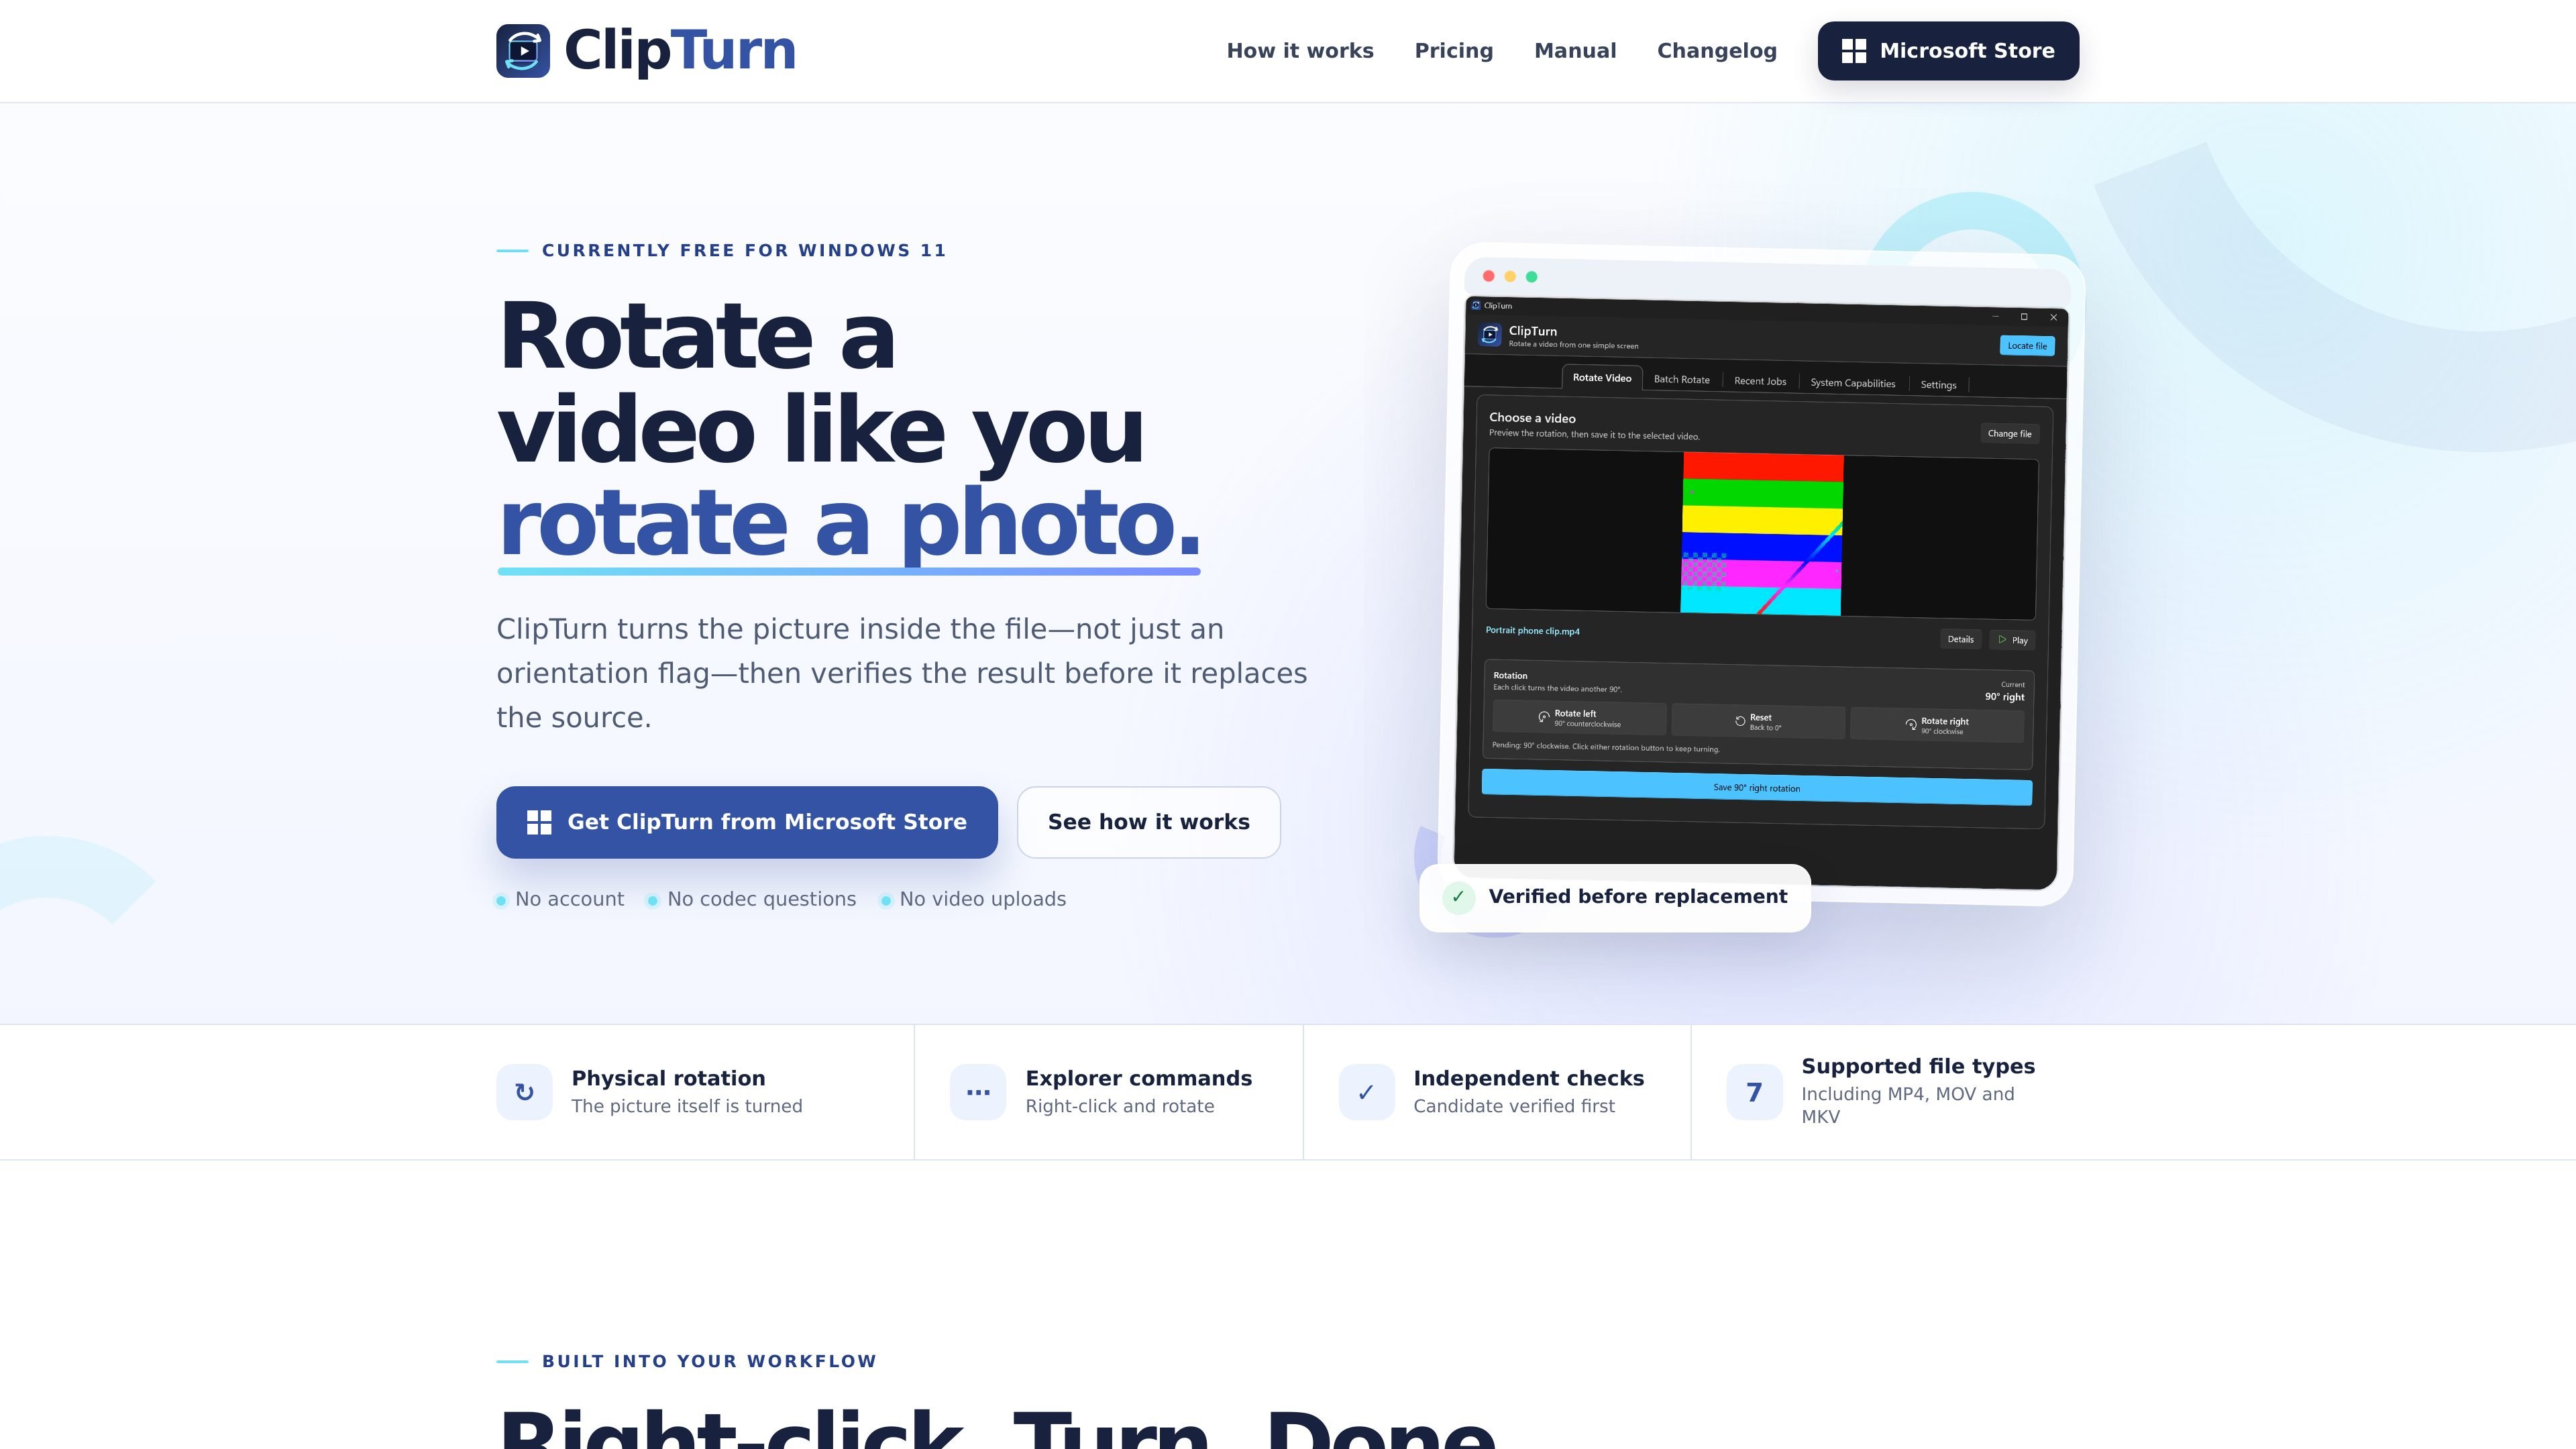The height and width of the screenshot is (1449, 2576).
Task: Click the reset circular arrow icon in preview
Action: point(1740,721)
